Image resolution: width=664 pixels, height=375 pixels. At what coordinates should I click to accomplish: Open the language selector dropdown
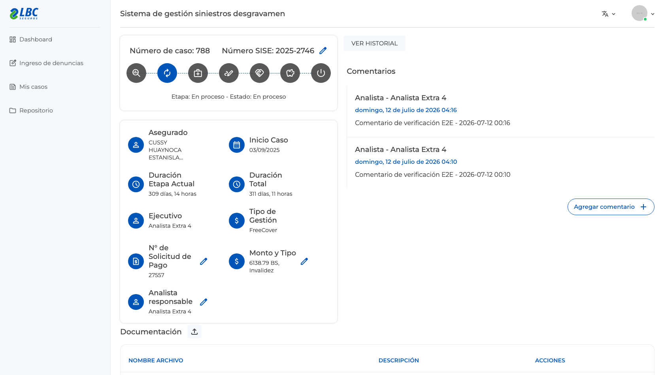609,14
